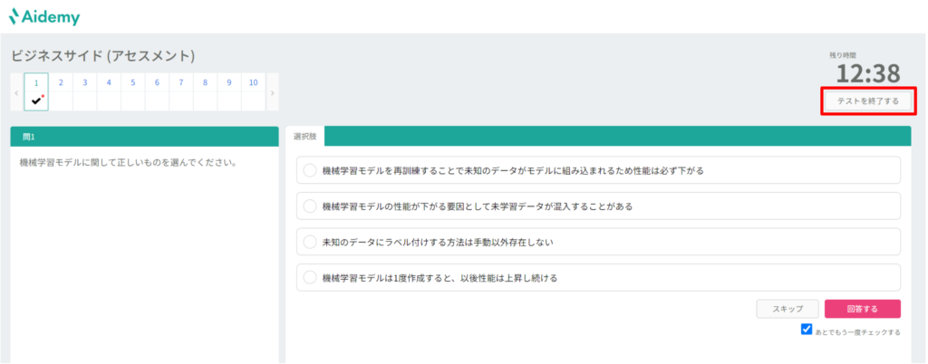Select option about unlearned data mixing in

598,206
